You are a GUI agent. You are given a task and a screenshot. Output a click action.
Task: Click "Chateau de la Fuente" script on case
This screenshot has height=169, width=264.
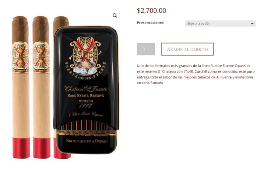[x=86, y=88]
